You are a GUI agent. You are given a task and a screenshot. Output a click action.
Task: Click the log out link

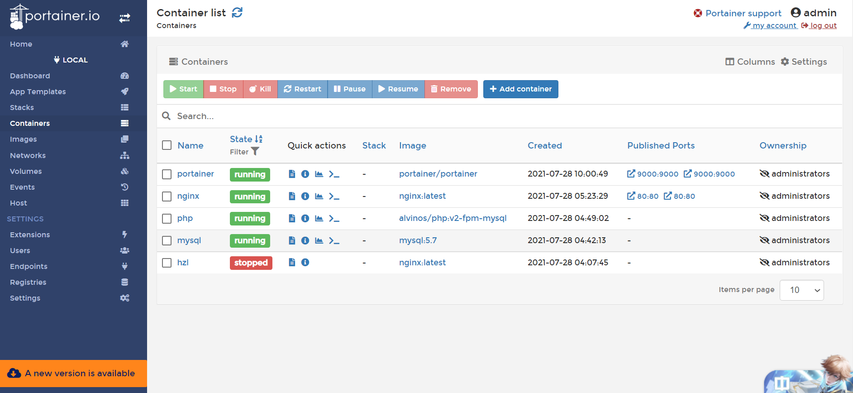(819, 25)
